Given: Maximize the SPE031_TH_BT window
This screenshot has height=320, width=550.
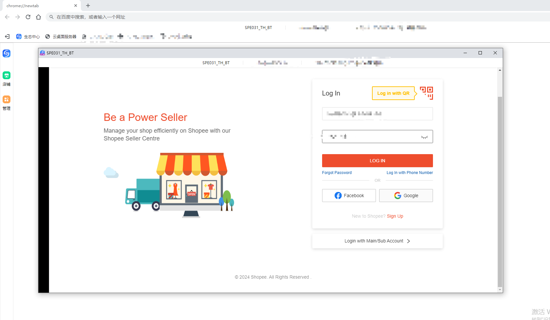Looking at the screenshot, I should point(480,53).
